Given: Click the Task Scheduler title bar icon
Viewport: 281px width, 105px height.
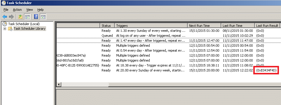Looking at the screenshot, I should point(4,3).
